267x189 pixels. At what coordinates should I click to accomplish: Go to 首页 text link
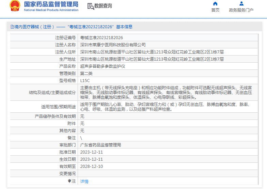(x=215, y=10)
